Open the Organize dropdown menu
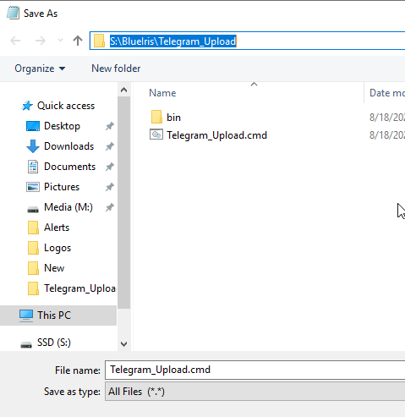Screen dimensions: 405x417 (40, 69)
